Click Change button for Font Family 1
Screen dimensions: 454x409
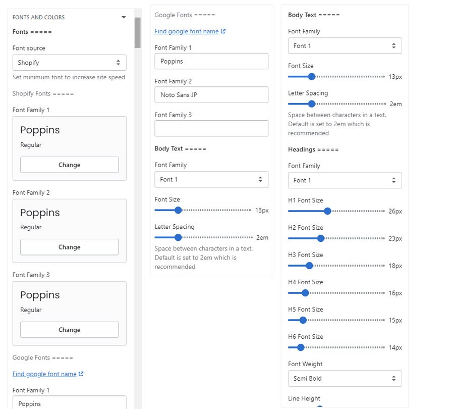coord(69,165)
